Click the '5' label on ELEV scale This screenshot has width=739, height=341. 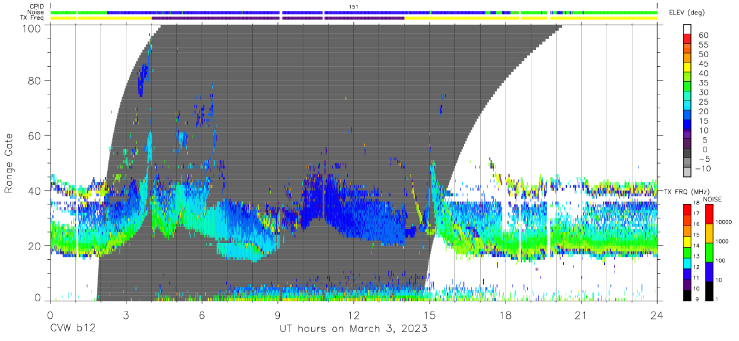point(705,140)
